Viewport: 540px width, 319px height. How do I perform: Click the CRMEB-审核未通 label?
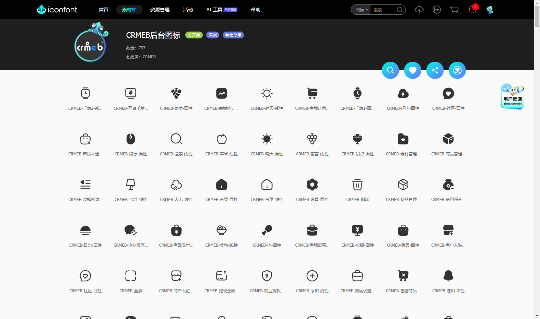click(85, 154)
